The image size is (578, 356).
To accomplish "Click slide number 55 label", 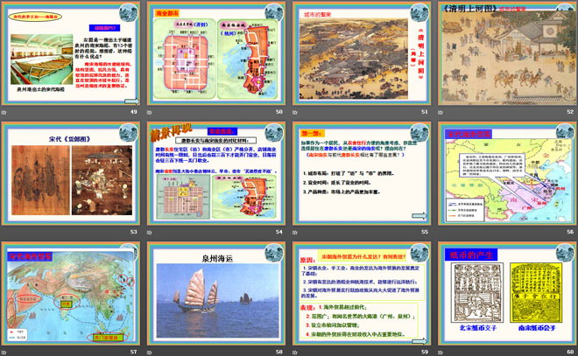I will pyautogui.click(x=425, y=232).
